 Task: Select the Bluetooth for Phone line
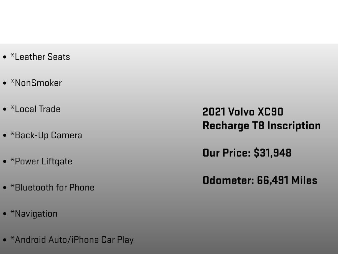click(52, 188)
